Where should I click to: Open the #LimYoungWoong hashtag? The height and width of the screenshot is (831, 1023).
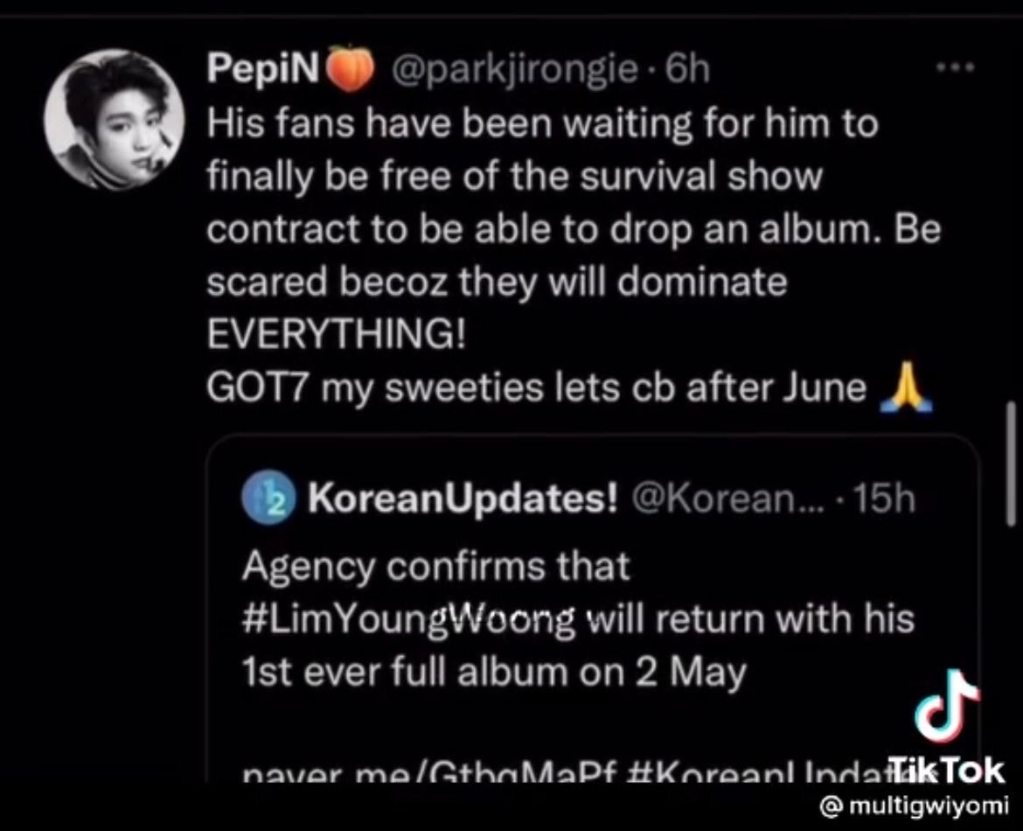click(409, 619)
